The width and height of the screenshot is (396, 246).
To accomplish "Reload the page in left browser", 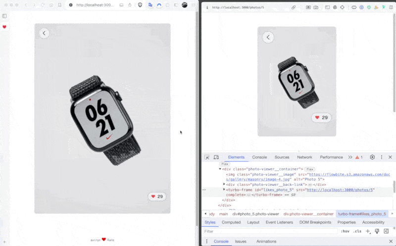I will tap(43, 5).
